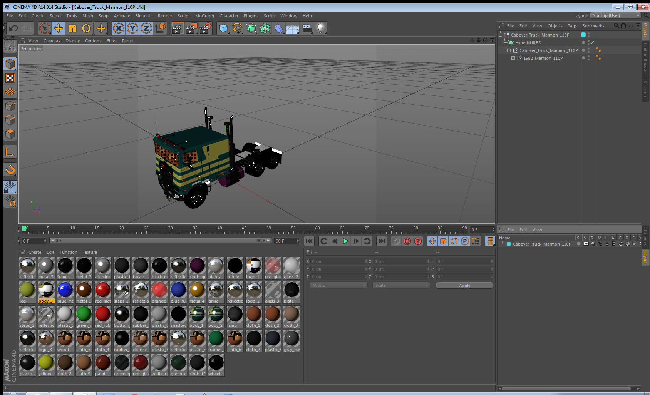The height and width of the screenshot is (395, 650).
Task: Open the Sculpt menu
Action: pos(184,16)
